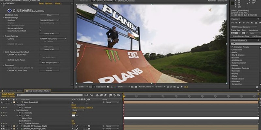Toggle the Keep Textures in RAM checkbox
Viewport: 261px width, 130px height.
[x=40, y=31]
